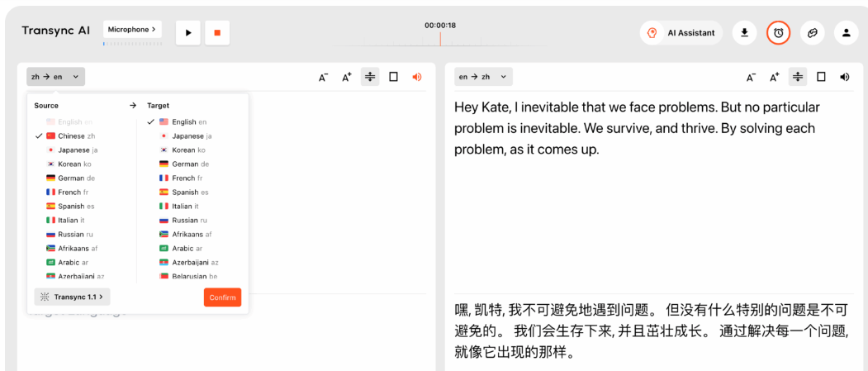
Task: Click the link icon next to the alarm clock
Action: pos(812,33)
